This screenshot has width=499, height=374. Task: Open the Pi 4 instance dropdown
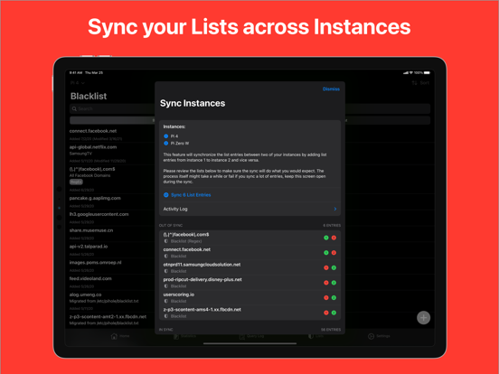(78, 83)
